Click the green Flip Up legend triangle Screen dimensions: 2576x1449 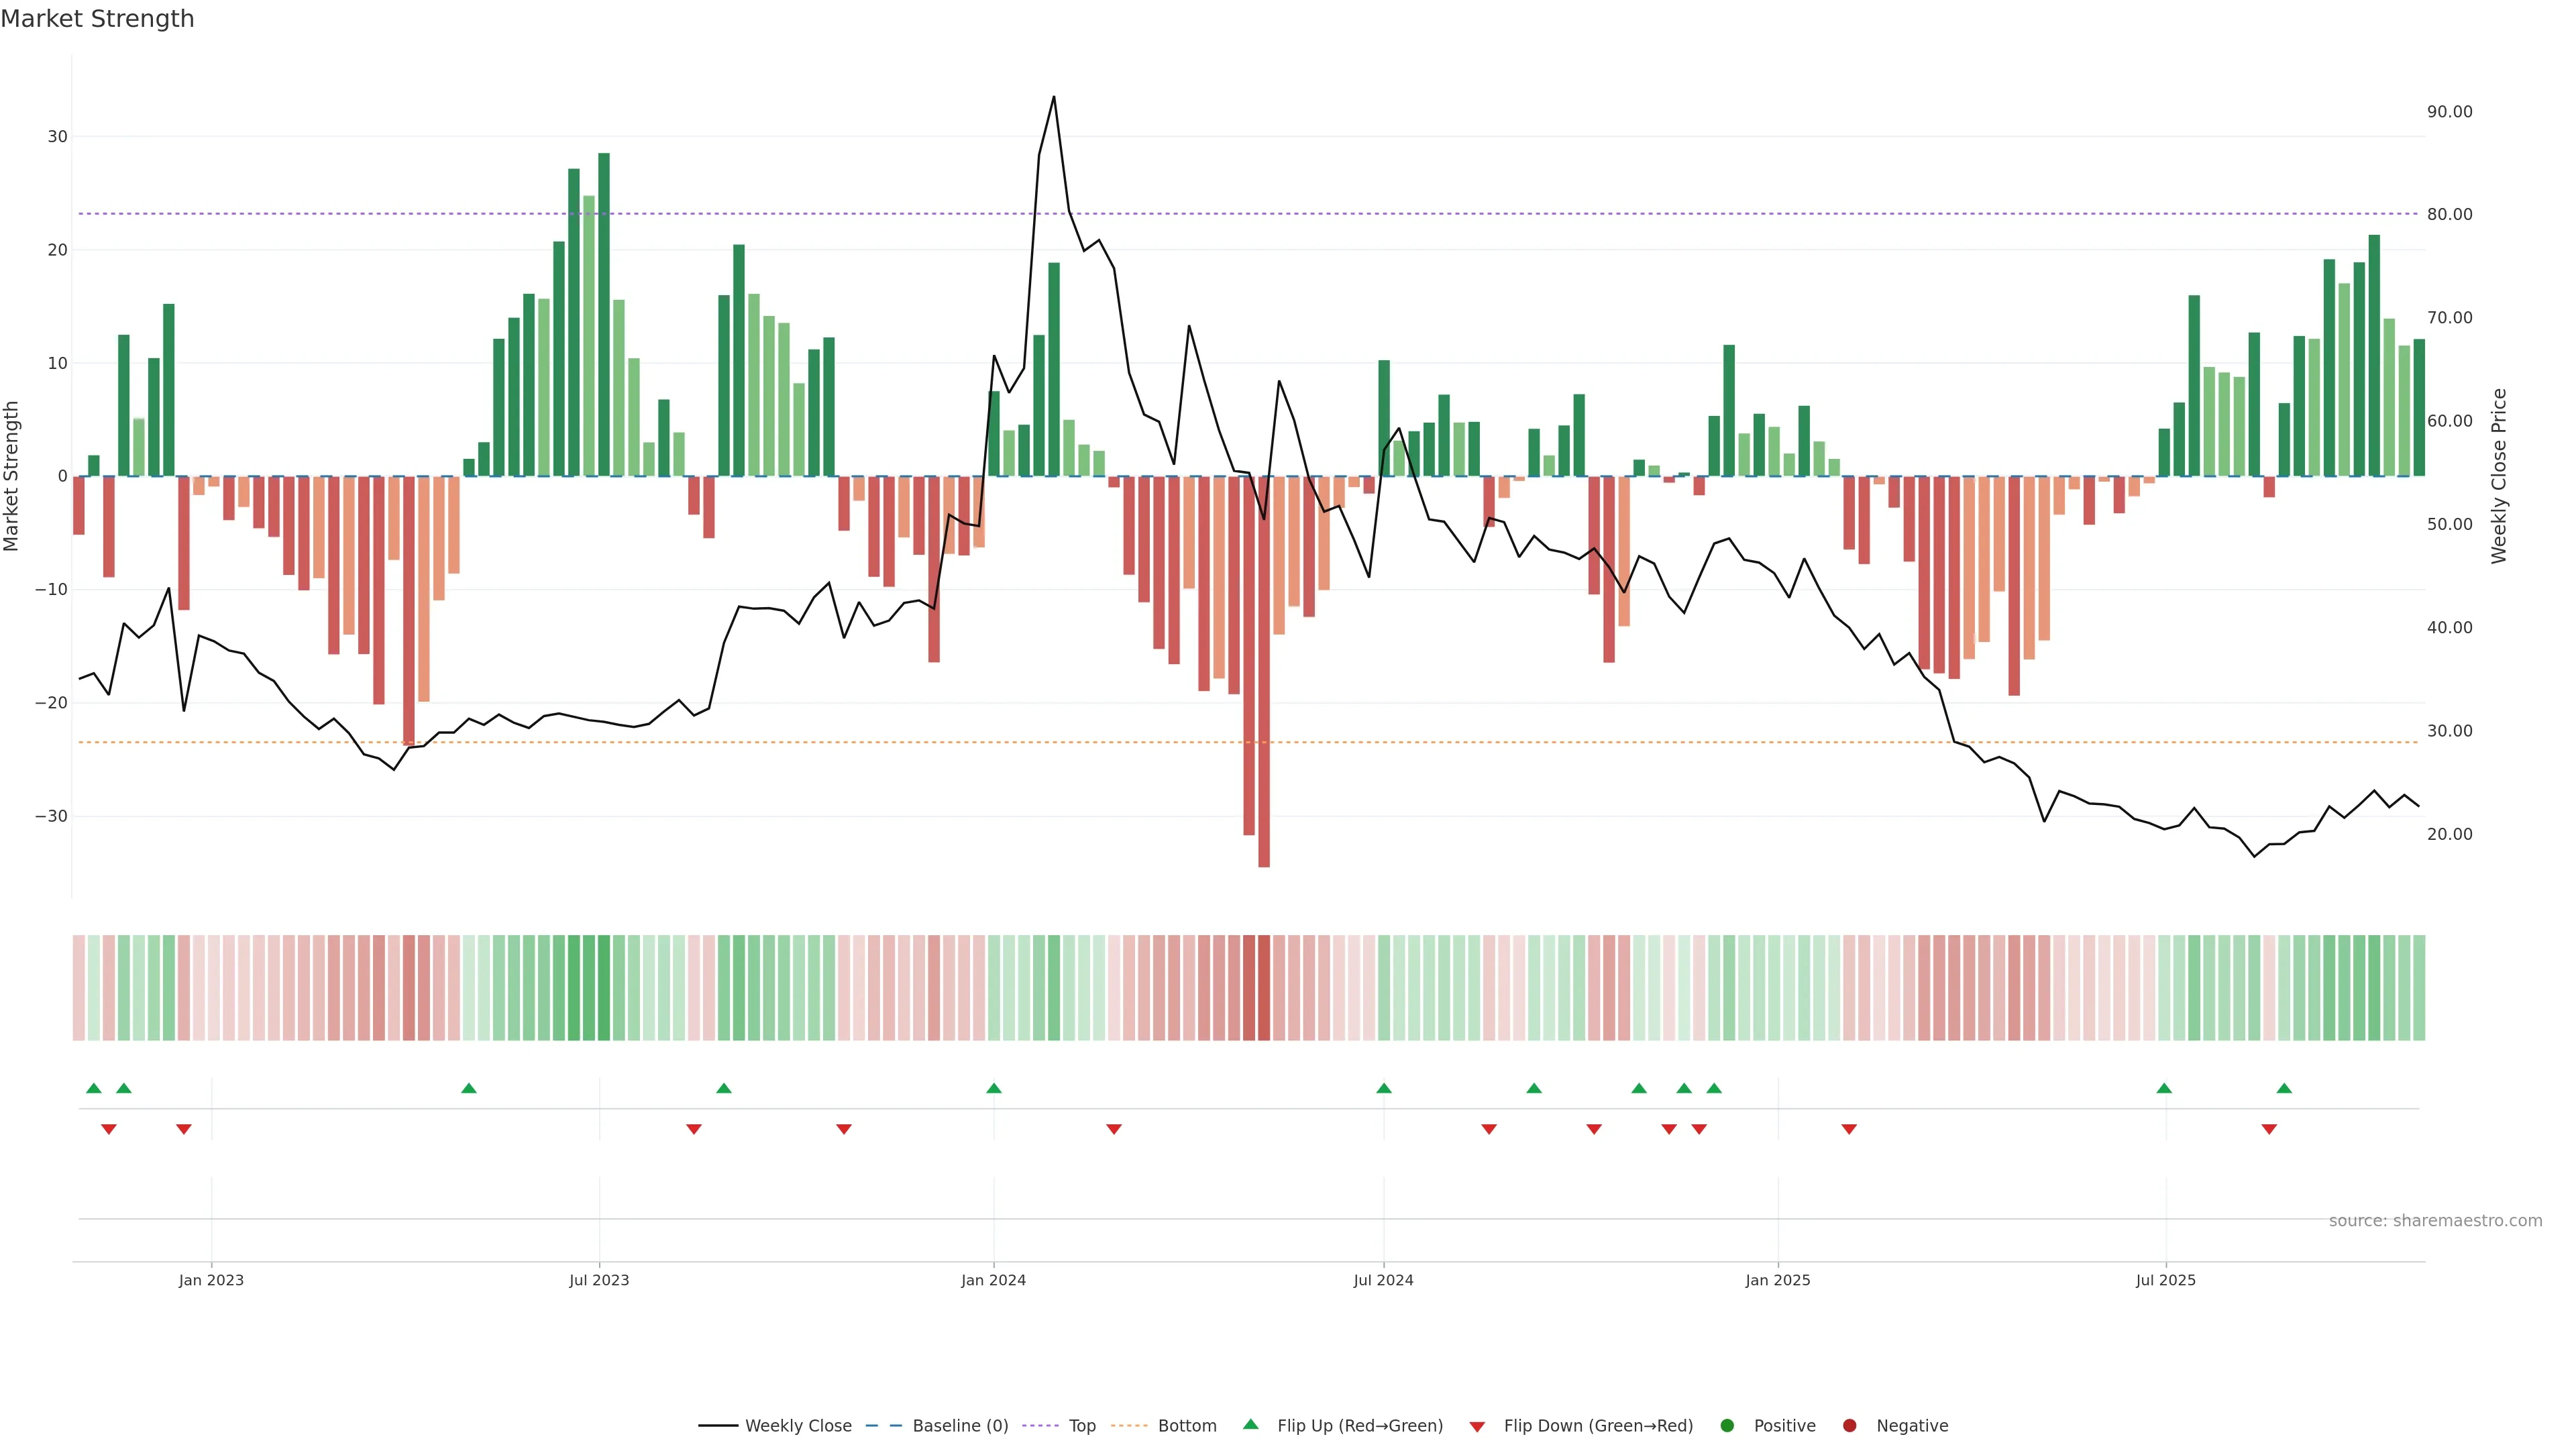(x=1250, y=1424)
